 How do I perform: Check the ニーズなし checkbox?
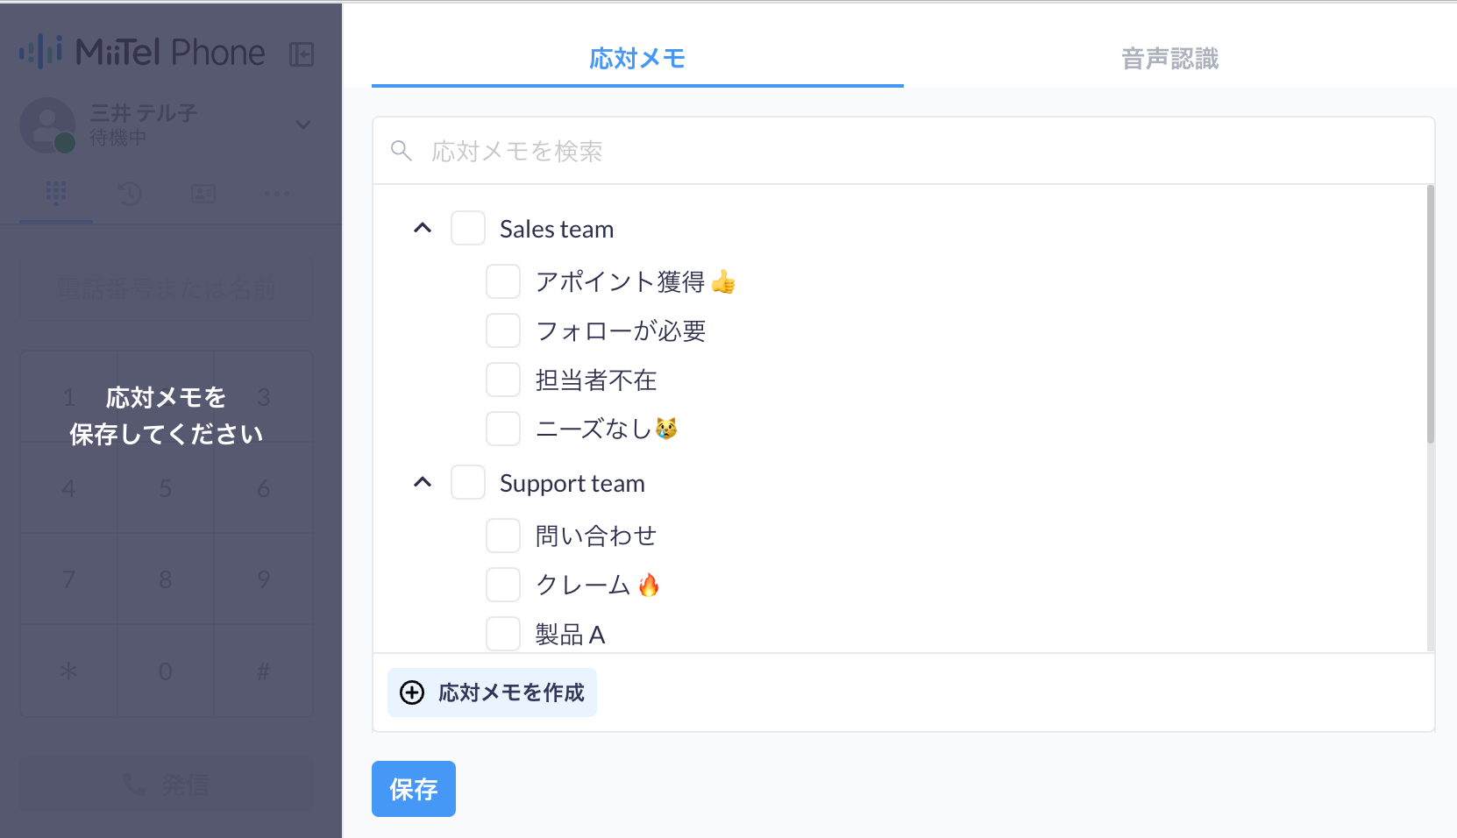503,429
